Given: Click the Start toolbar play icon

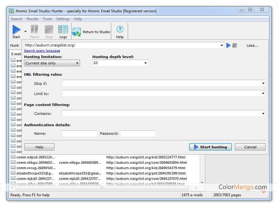Looking at the screenshot, I should coord(16,30).
